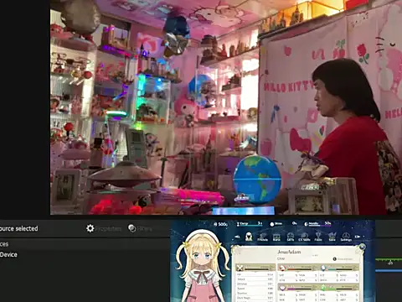
Task: Click the red stat category icon
Action: coord(282,268)
